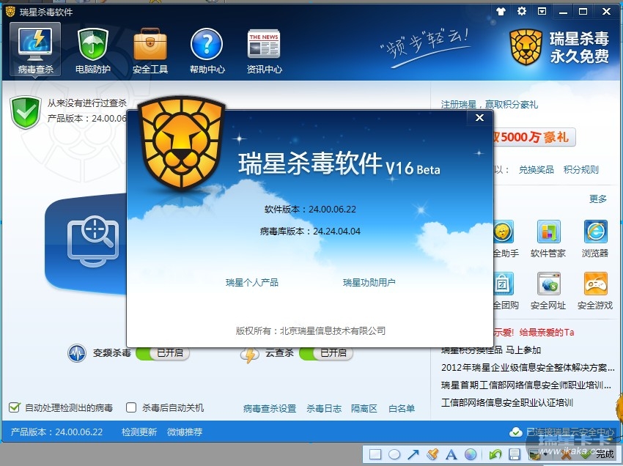Open the 电脑防护 computer protection tab

92,51
